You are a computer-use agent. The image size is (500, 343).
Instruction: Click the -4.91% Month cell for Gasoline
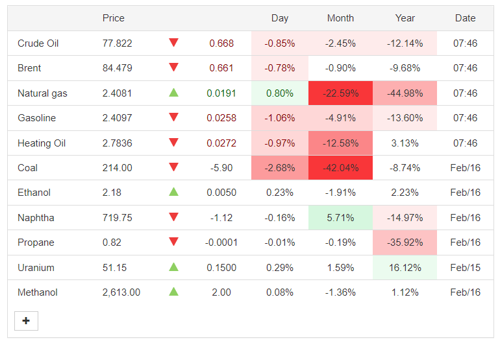340,118
